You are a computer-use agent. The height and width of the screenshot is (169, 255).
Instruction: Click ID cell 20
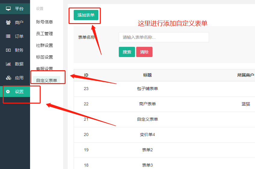click(86, 134)
